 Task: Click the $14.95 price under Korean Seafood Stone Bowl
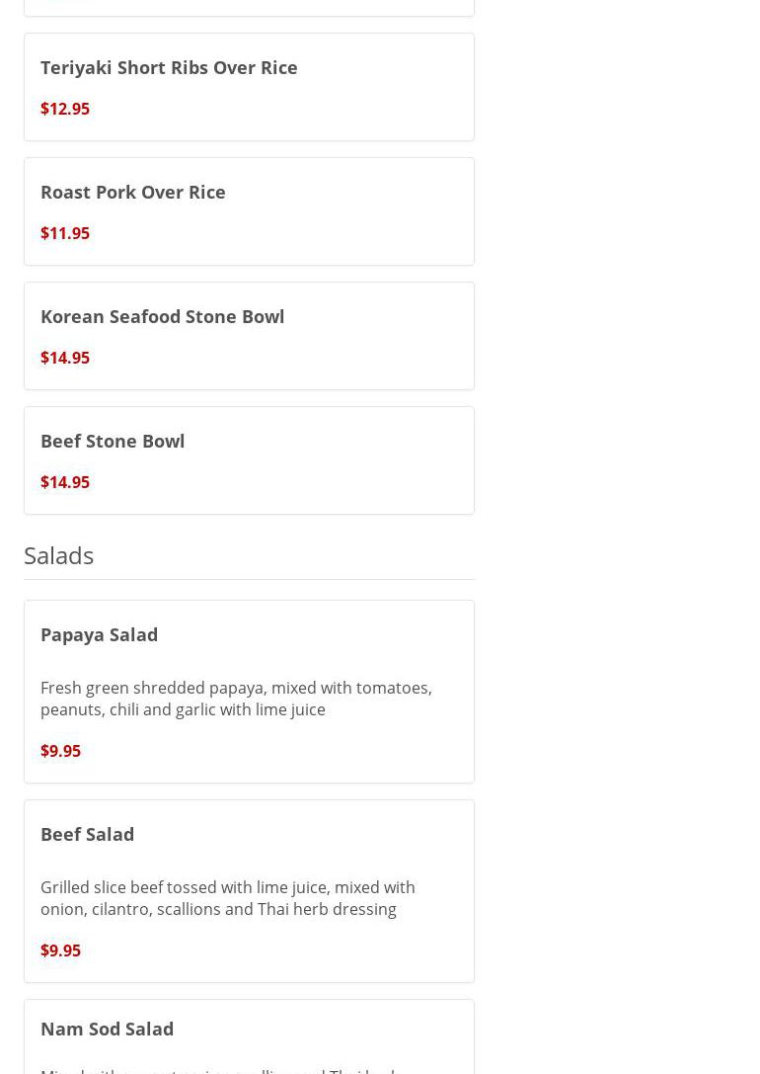[65, 358]
